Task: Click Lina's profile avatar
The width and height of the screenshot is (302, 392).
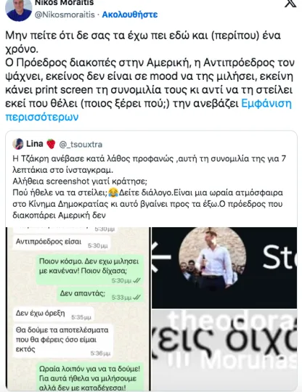Action: pos(18,144)
